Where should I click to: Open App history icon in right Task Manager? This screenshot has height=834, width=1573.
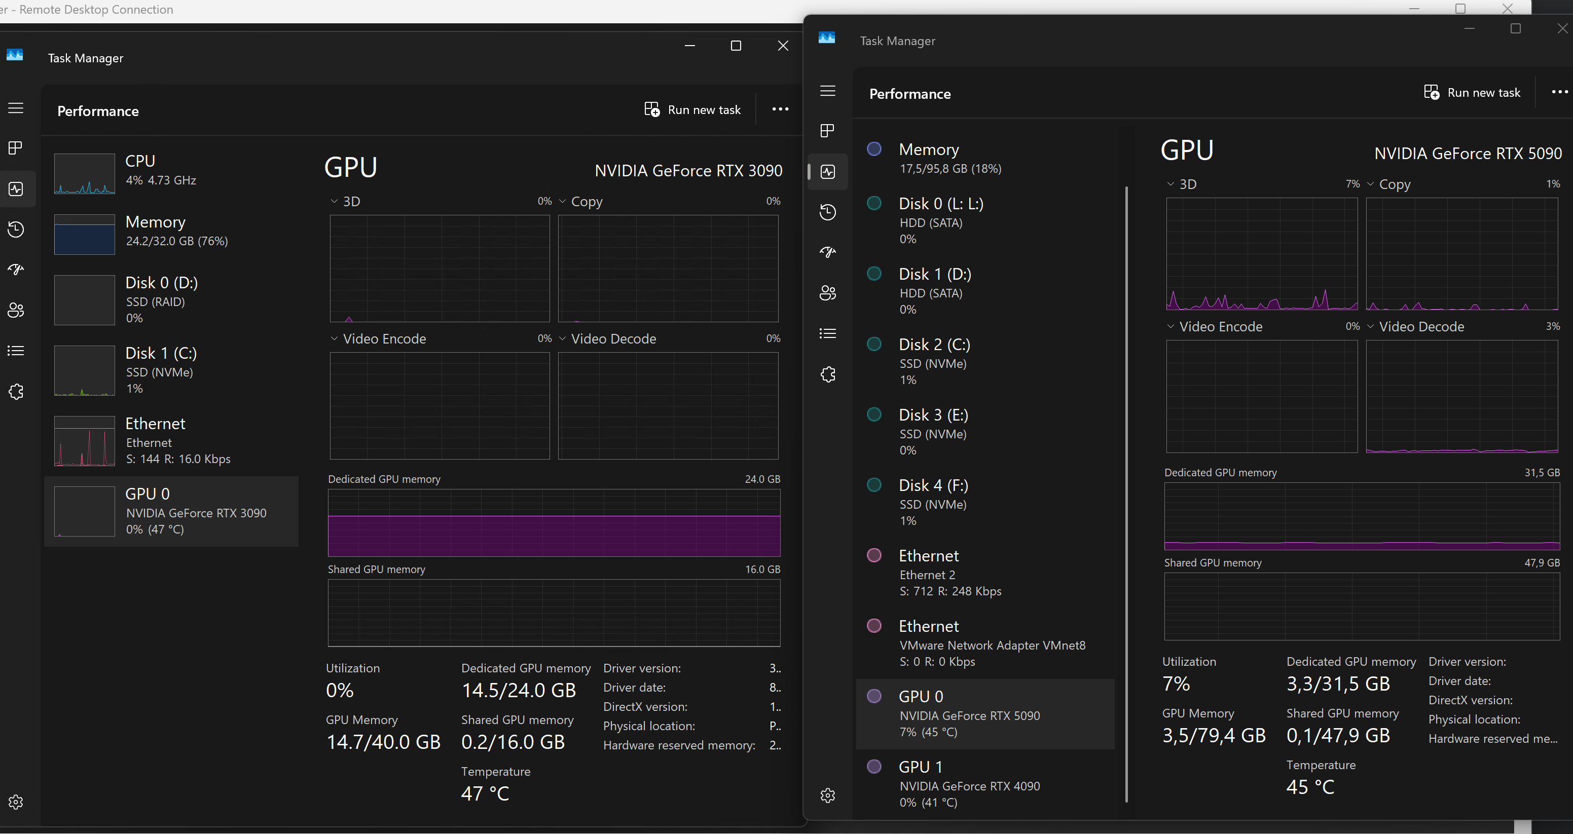(827, 212)
